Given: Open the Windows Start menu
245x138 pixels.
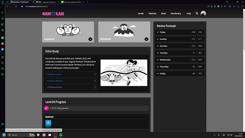Looking at the screenshot, I should tap(4, 135).
